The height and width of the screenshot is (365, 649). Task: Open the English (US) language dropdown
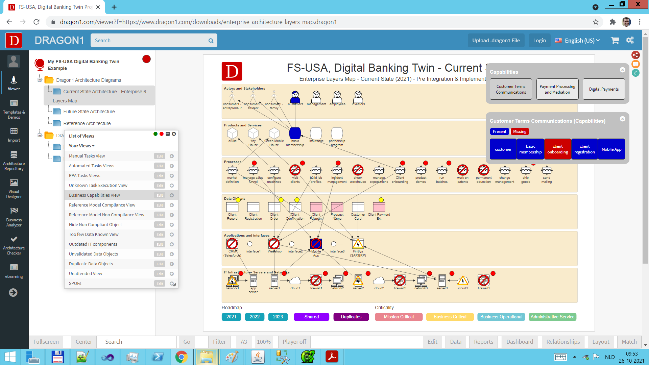point(578,40)
